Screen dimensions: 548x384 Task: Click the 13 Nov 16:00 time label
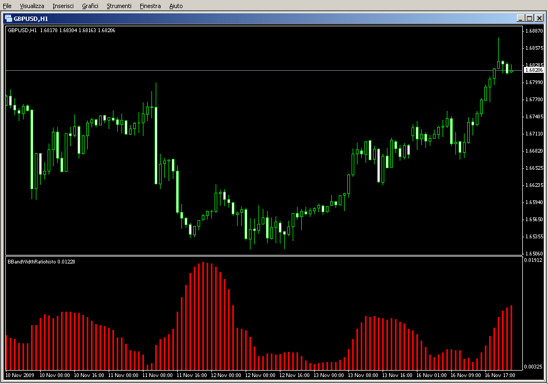[x=397, y=375]
